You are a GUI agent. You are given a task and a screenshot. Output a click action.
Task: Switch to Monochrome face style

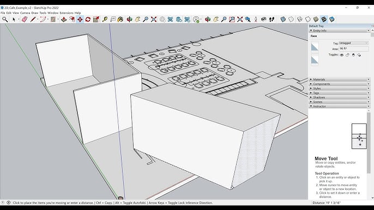pyautogui.click(x=332, y=19)
